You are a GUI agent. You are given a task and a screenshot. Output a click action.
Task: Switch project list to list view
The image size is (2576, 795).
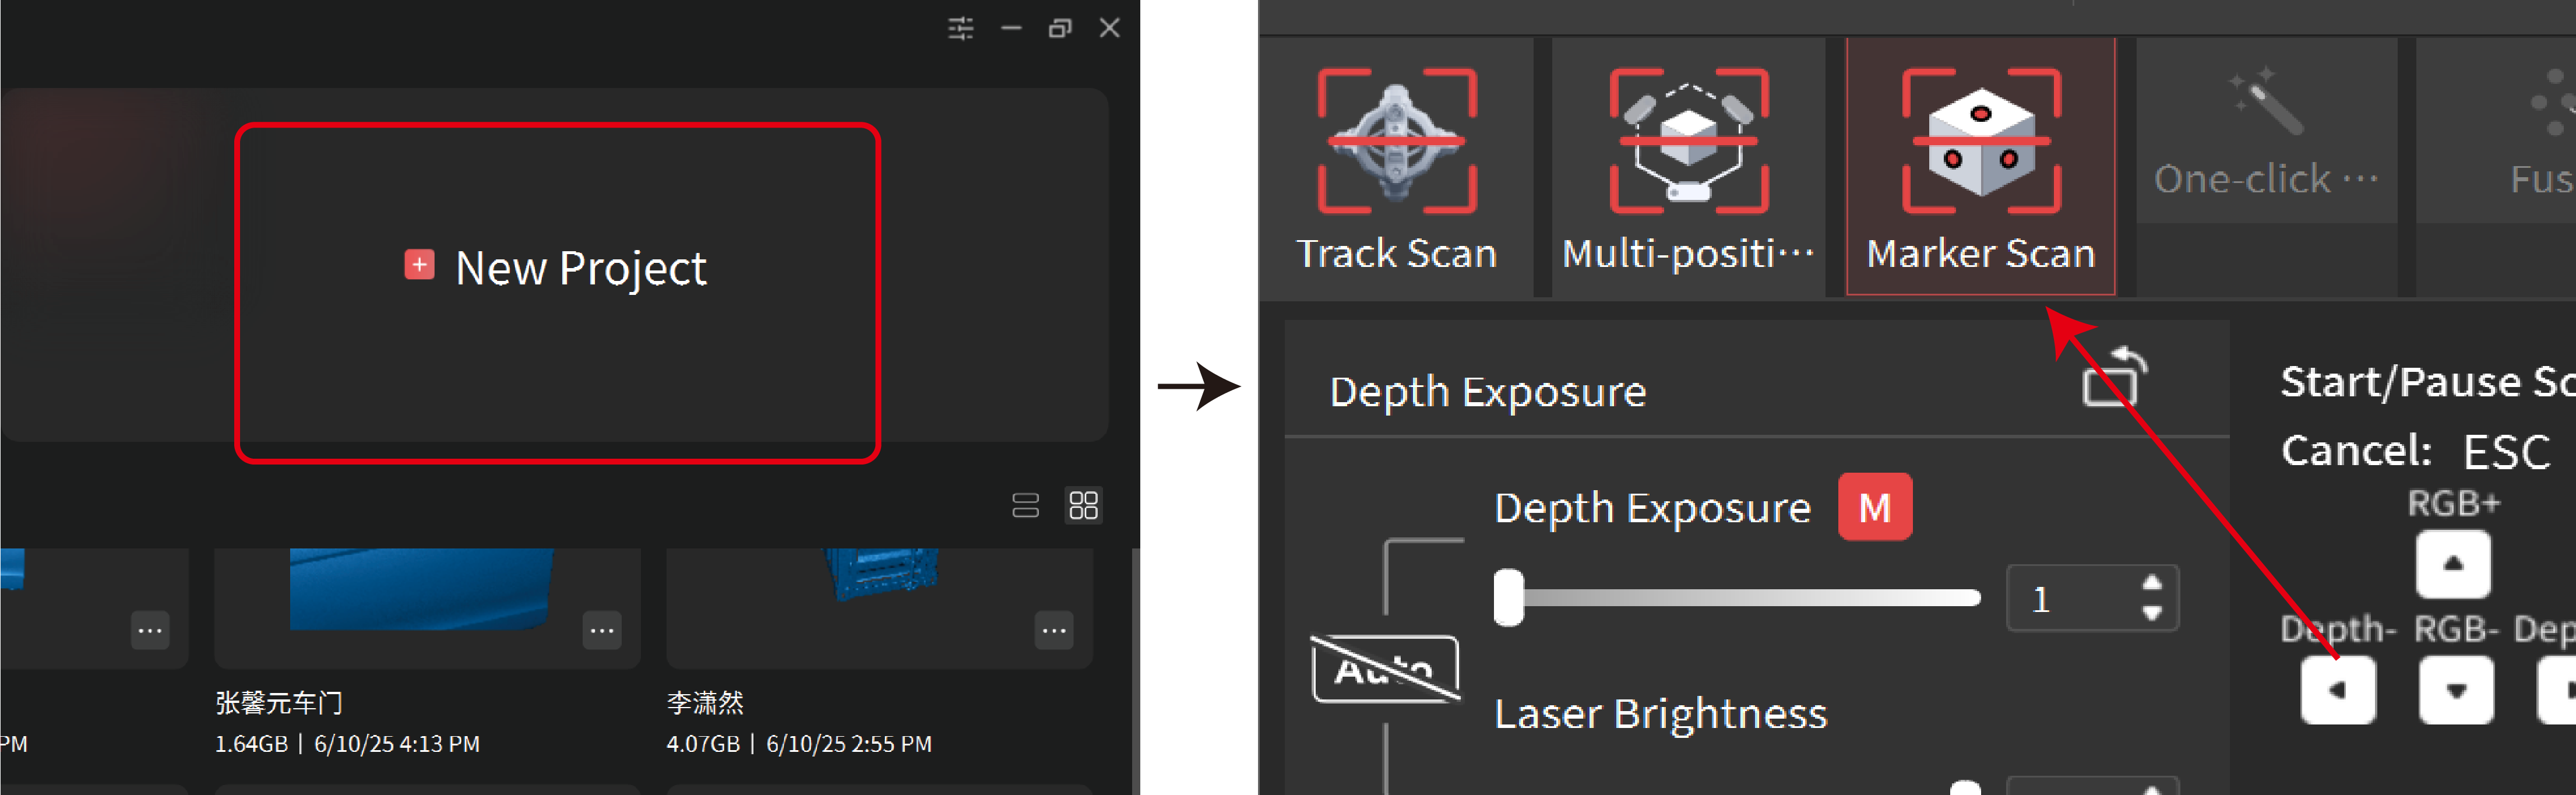[1025, 505]
